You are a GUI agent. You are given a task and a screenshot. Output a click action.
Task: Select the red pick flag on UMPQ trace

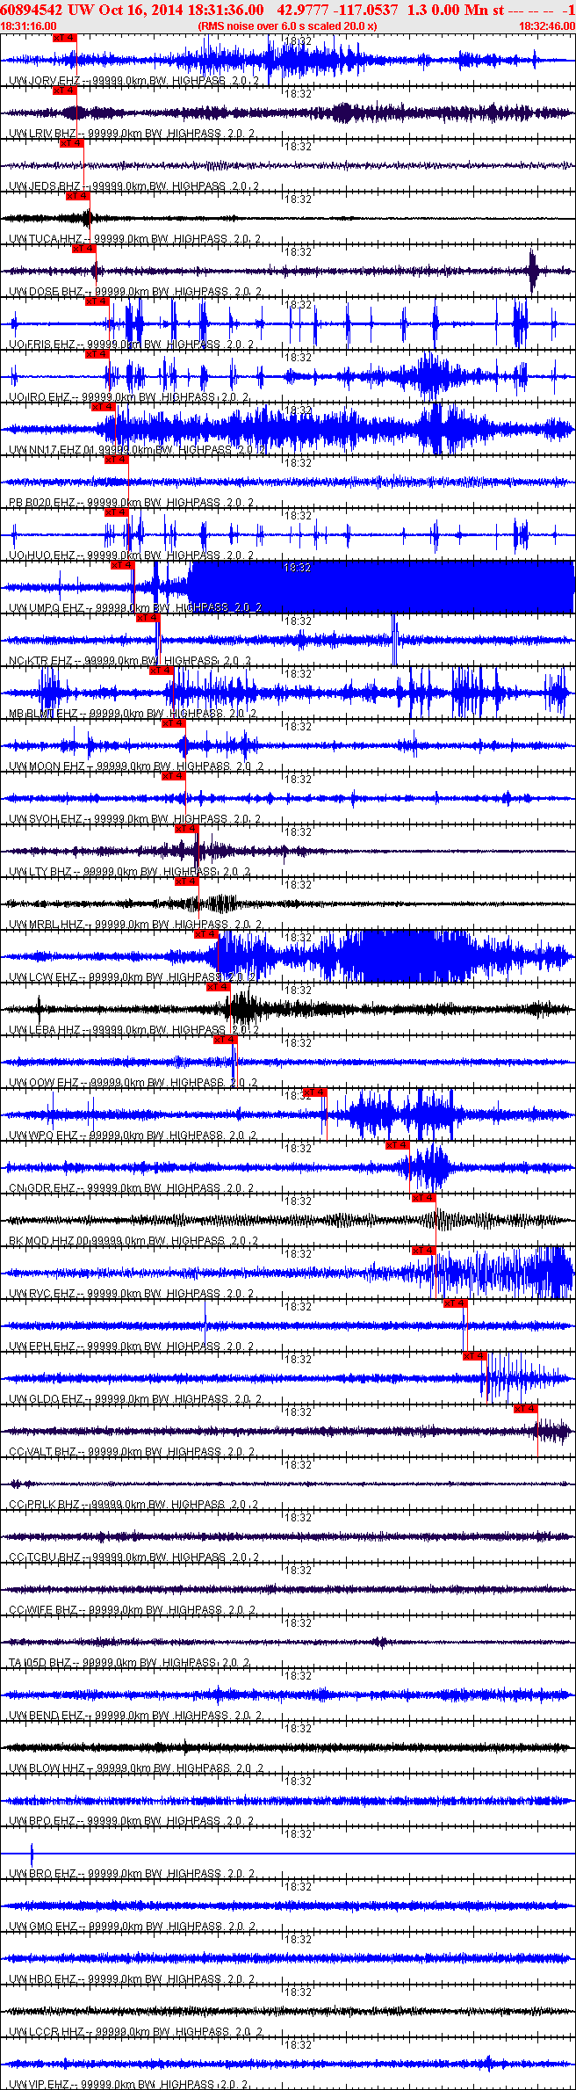[122, 565]
